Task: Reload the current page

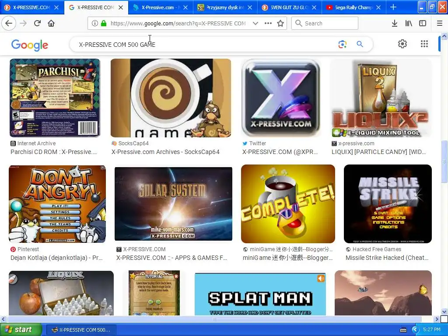Action: [37, 23]
